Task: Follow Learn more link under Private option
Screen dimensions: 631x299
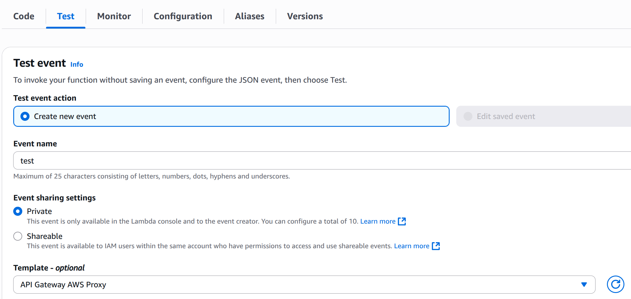Action: click(x=378, y=221)
